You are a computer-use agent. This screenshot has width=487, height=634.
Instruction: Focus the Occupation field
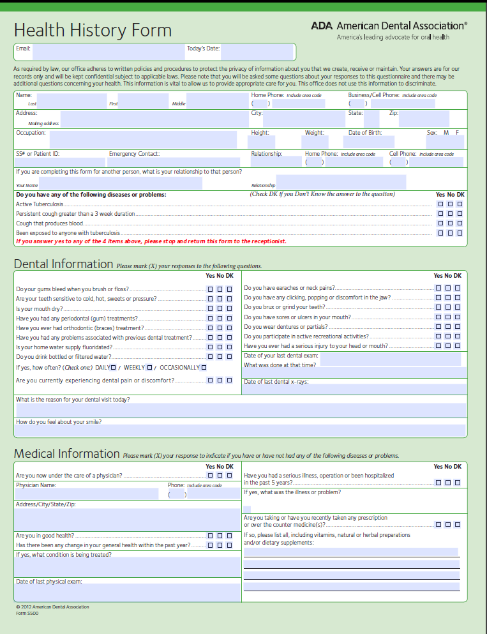click(143, 139)
